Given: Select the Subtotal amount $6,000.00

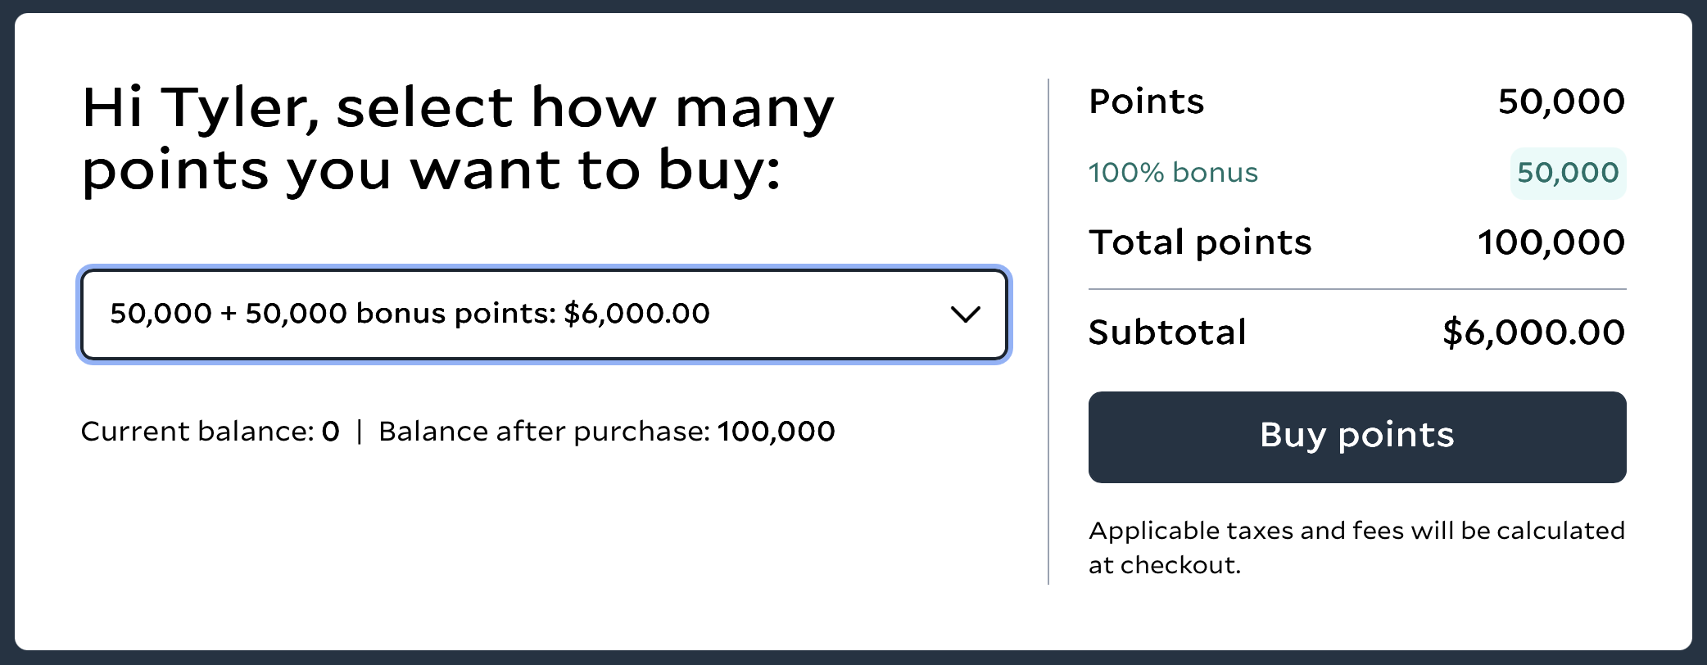Looking at the screenshot, I should (1534, 332).
